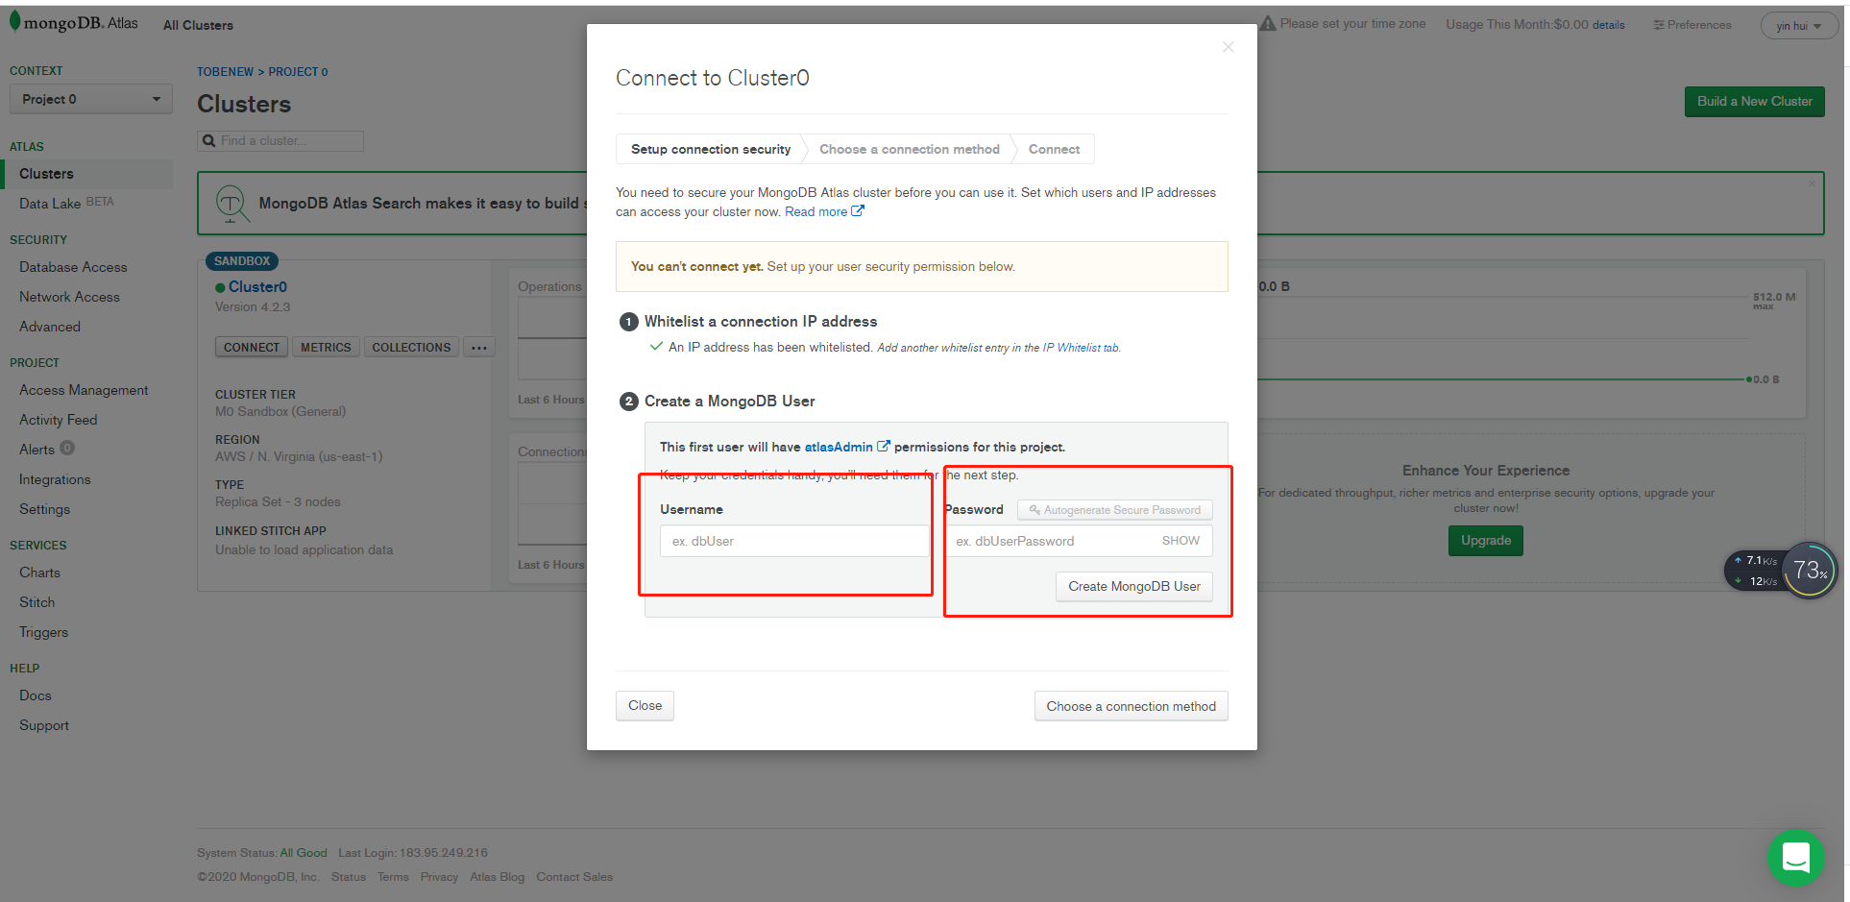Screen dimensions: 1850x902
Task: Open project Settings
Action: click(44, 509)
